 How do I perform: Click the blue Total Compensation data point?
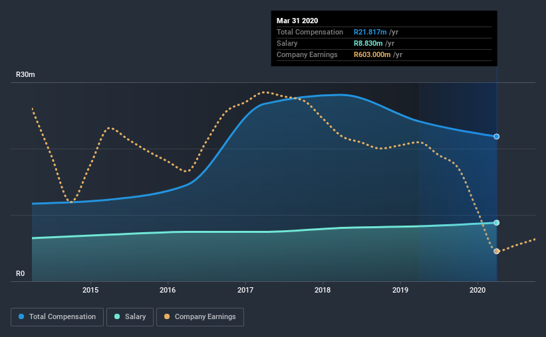tap(497, 137)
